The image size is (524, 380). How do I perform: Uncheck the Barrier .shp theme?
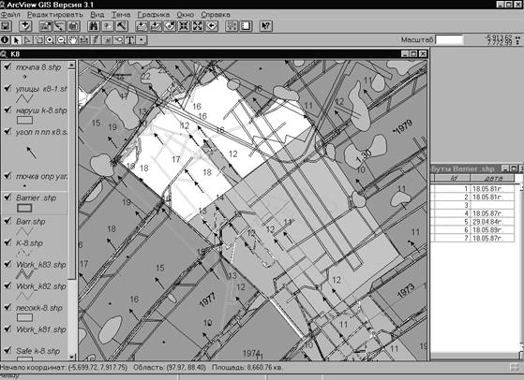point(7,197)
